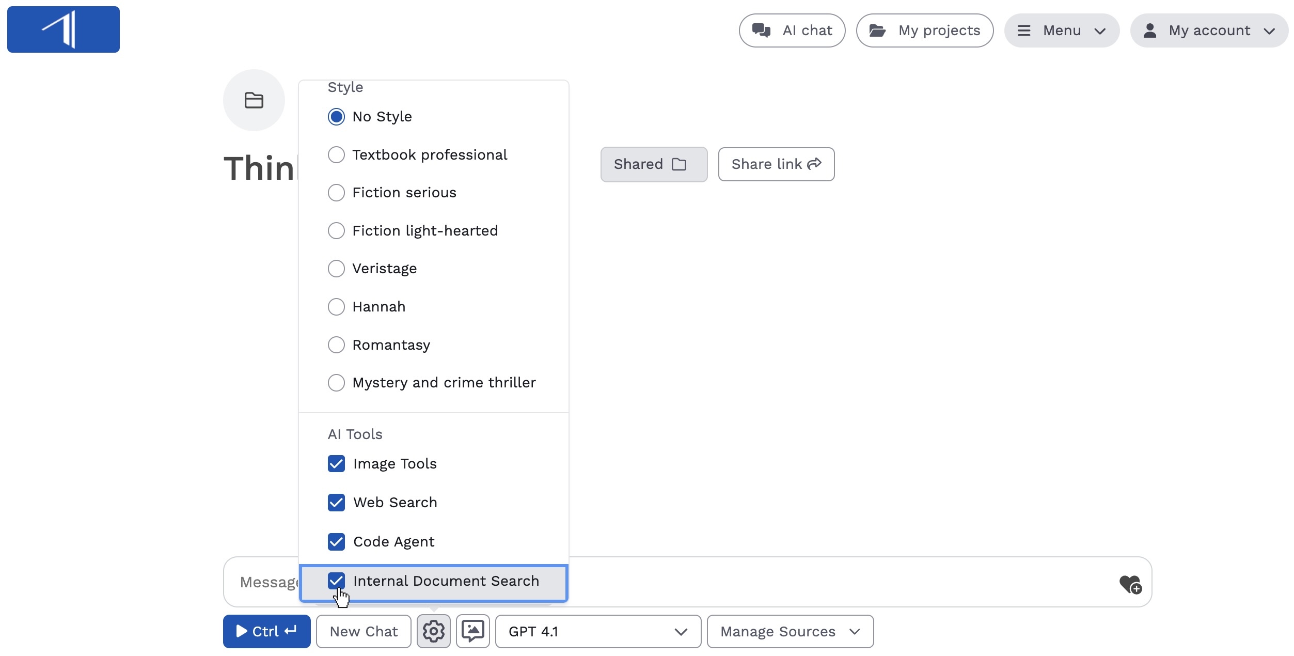Click the image upload chat icon
The image size is (1294, 656).
click(x=472, y=631)
